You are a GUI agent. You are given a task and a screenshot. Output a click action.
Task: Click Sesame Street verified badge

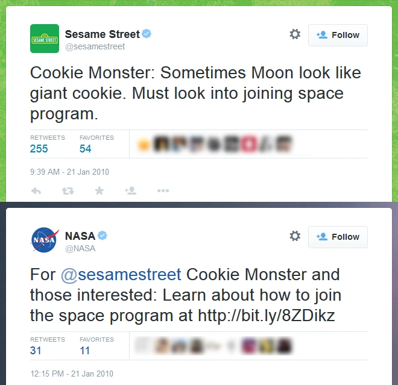(x=147, y=34)
